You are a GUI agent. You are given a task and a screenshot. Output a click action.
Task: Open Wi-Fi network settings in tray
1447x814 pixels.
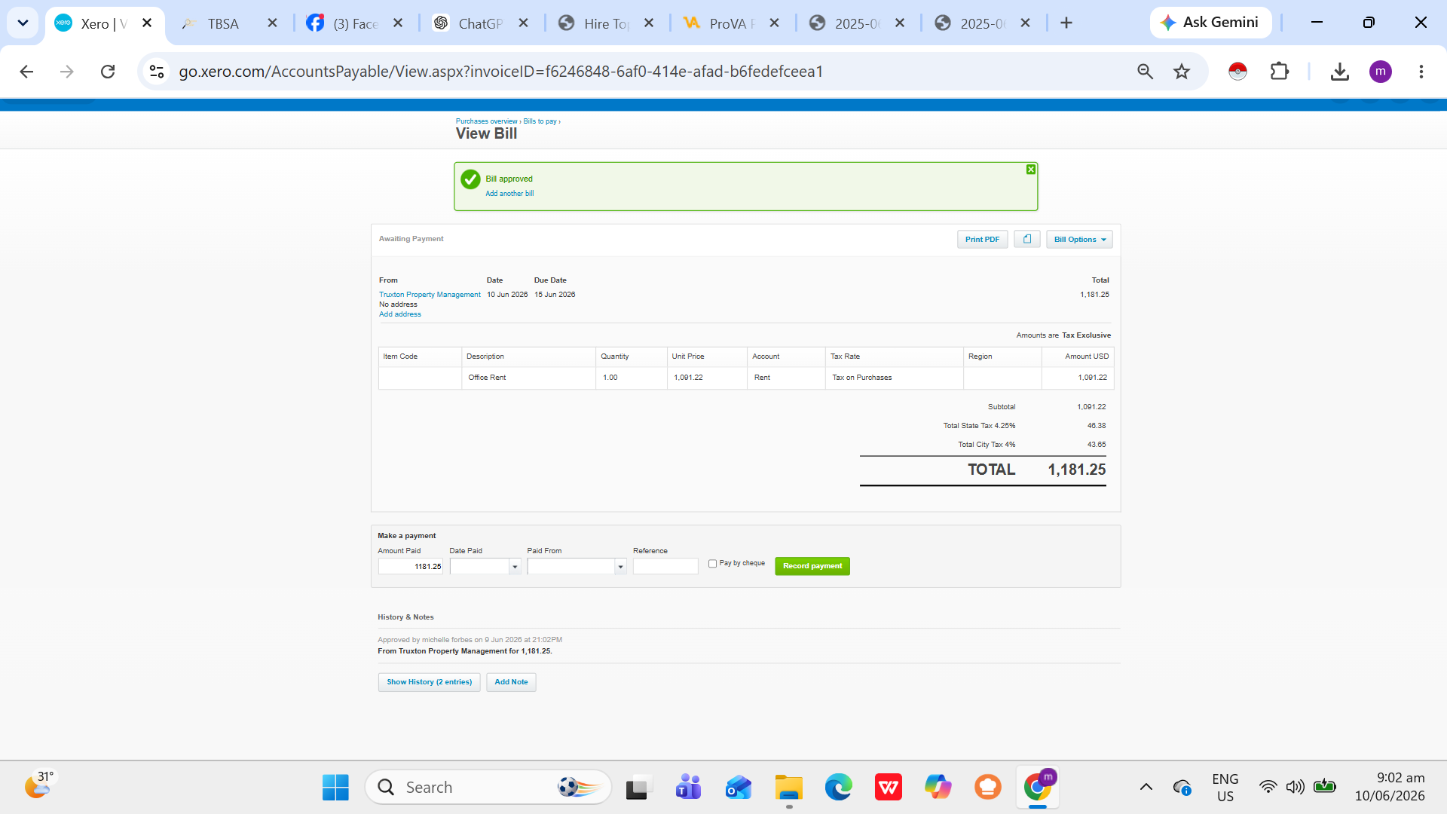[x=1268, y=788]
